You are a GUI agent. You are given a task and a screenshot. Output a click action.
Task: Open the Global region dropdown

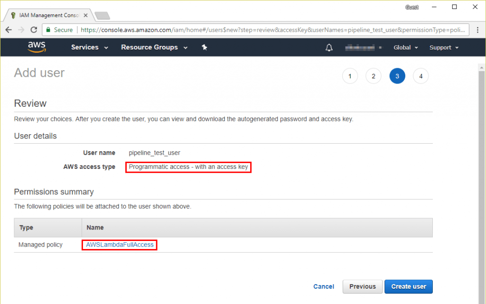coord(405,47)
